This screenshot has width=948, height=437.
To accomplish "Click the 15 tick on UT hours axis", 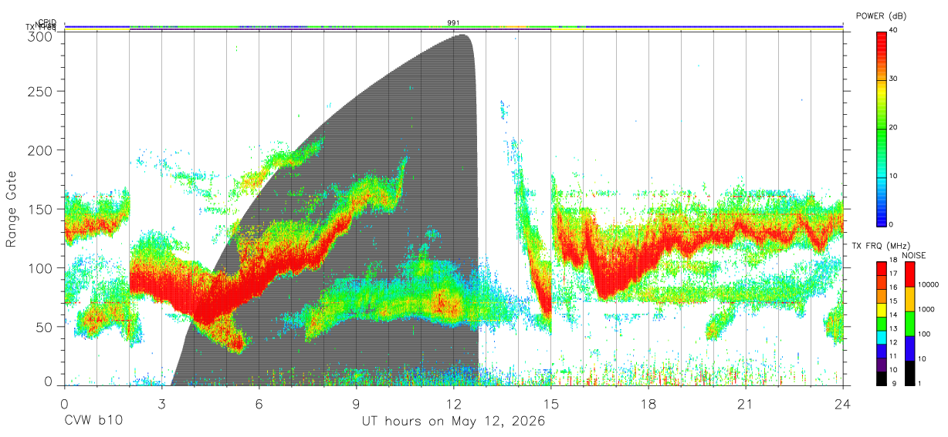I will tap(551, 404).
